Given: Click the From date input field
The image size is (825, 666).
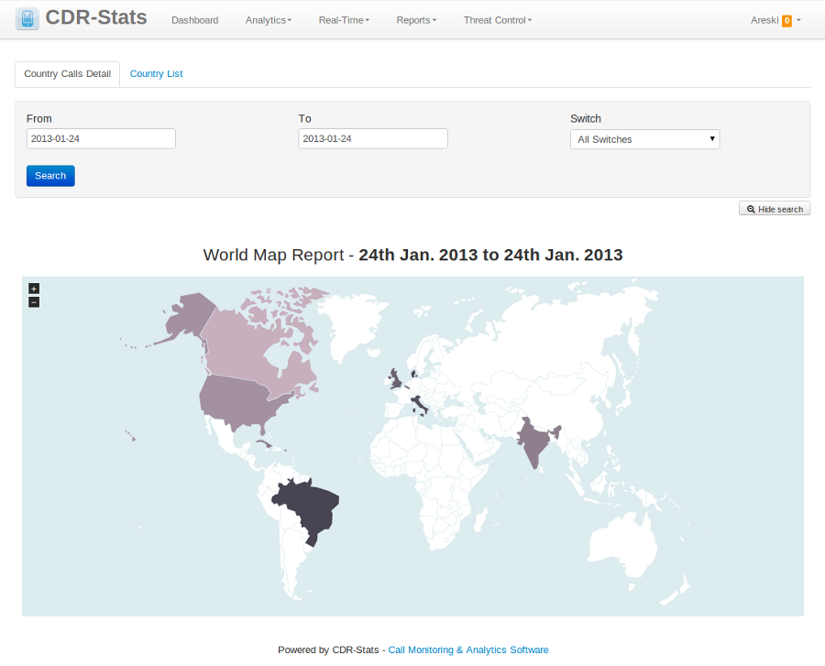Looking at the screenshot, I should (x=101, y=138).
